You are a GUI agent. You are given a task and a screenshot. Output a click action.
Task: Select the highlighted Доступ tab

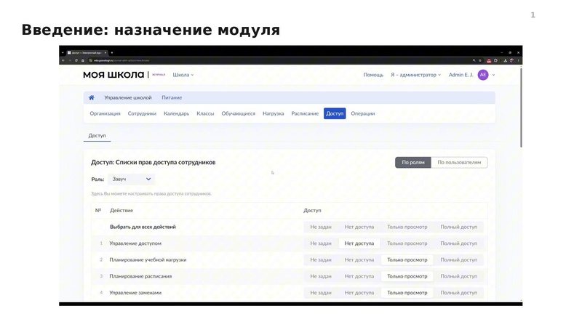click(x=335, y=114)
